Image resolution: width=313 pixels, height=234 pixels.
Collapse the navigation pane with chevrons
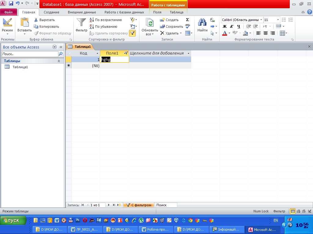click(x=61, y=47)
